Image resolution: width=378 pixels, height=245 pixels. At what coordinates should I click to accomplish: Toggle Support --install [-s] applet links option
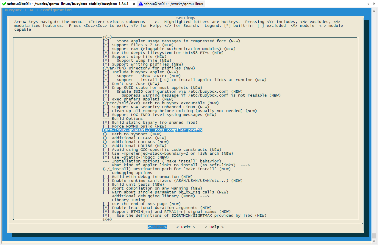tap(184, 80)
